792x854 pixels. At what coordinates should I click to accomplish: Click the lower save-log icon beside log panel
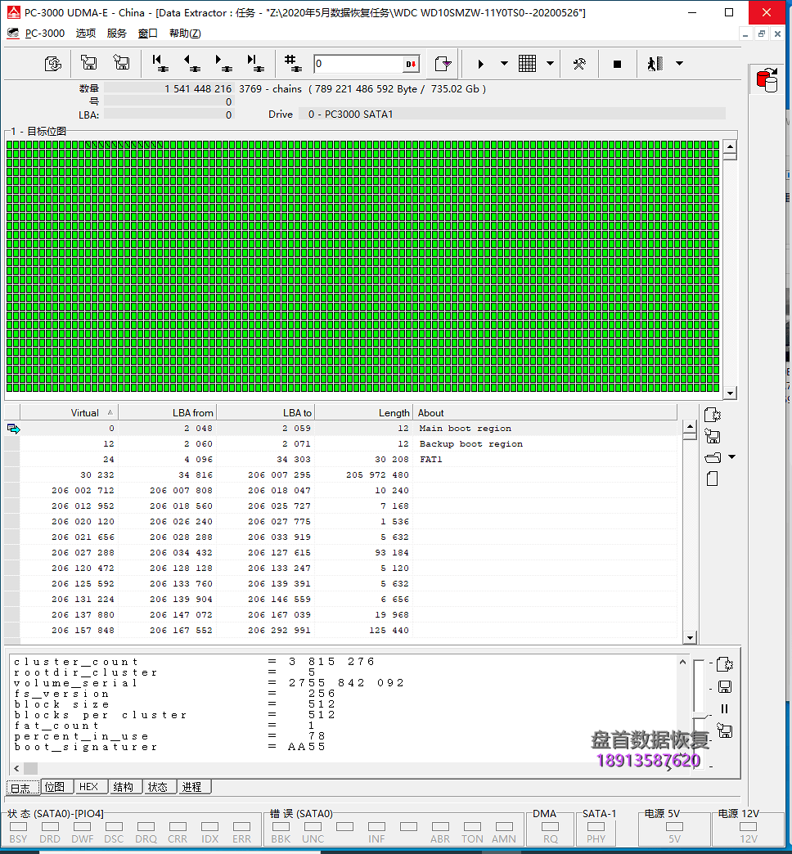(x=724, y=730)
